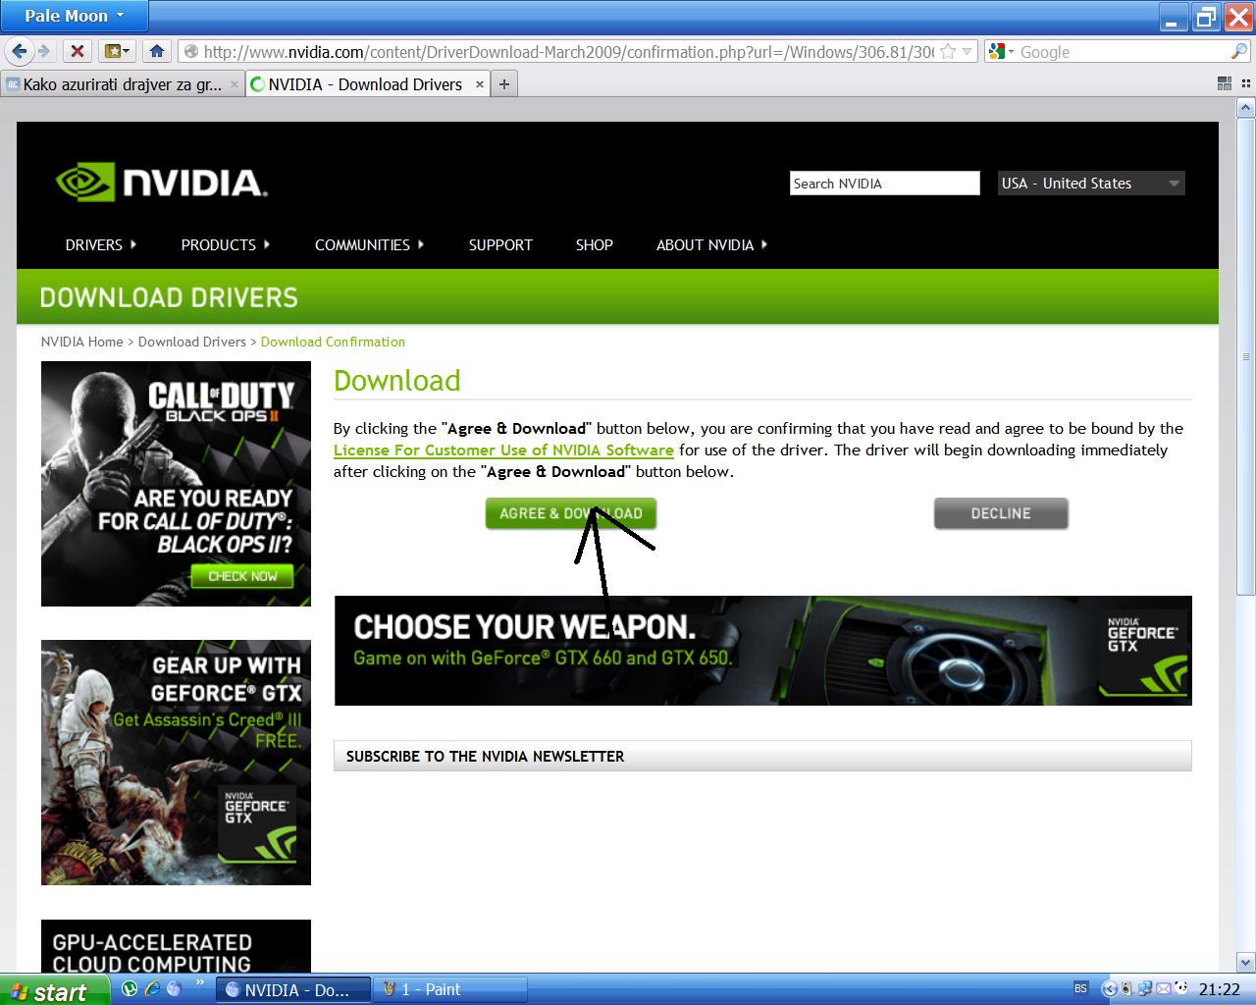Open the ABOUT NVIDIA menu

coord(712,244)
